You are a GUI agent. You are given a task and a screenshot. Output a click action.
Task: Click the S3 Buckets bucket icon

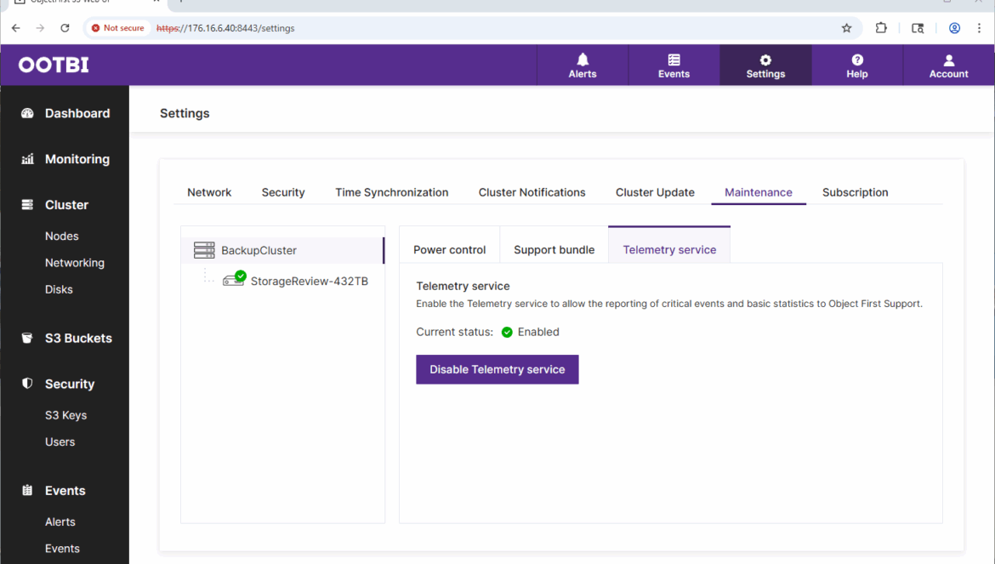click(x=27, y=338)
